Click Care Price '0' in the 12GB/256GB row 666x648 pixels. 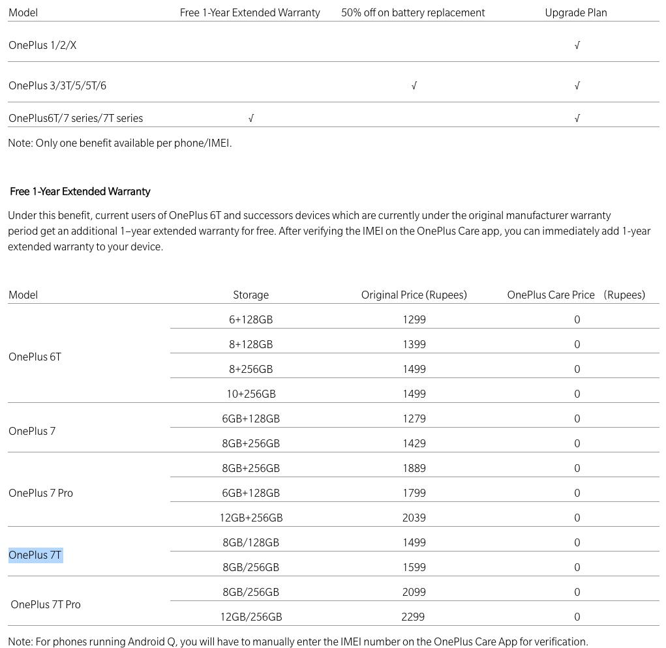click(x=577, y=617)
